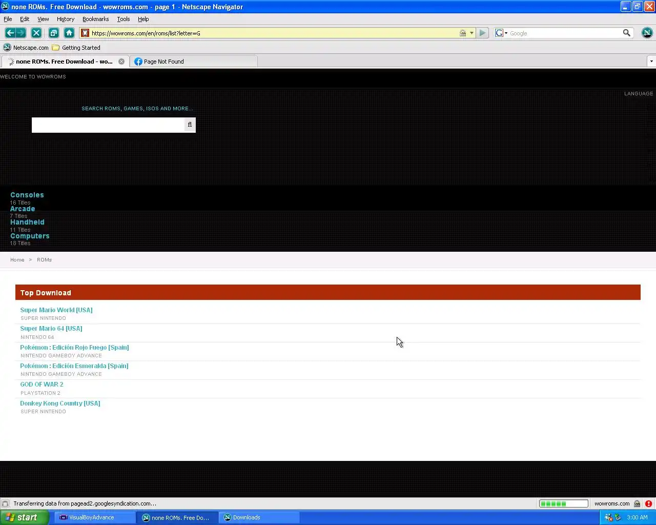Click the wowroms site favicon in address bar
This screenshot has width=656, height=525.
85,33
